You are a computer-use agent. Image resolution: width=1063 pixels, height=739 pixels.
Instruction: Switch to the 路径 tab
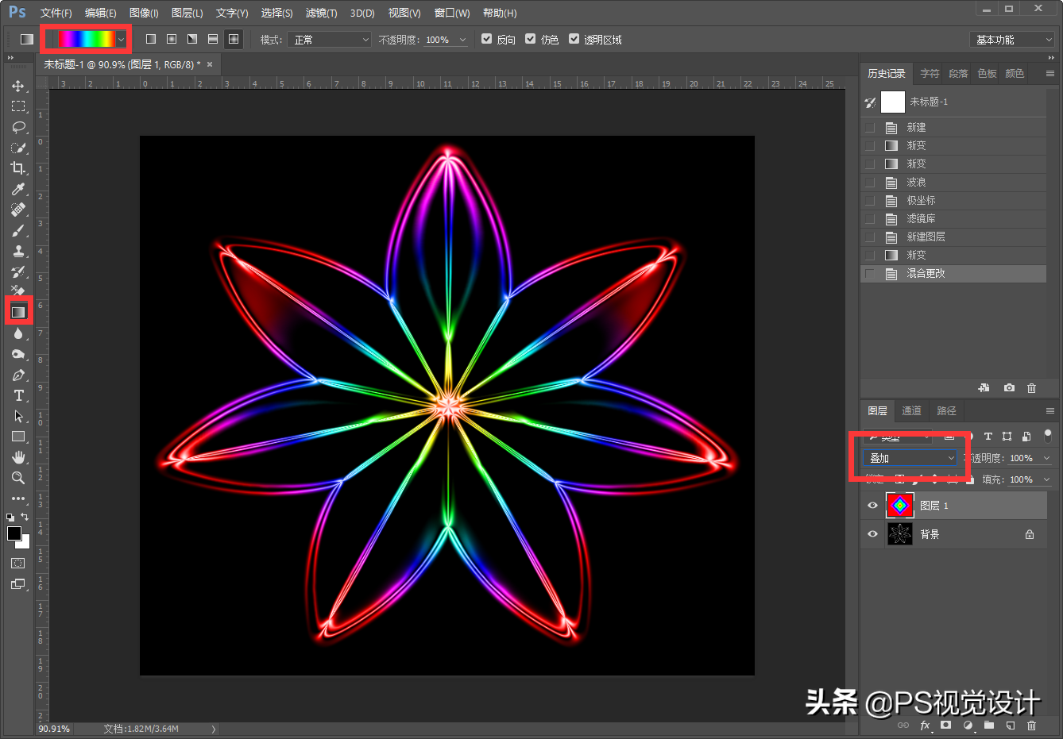946,410
